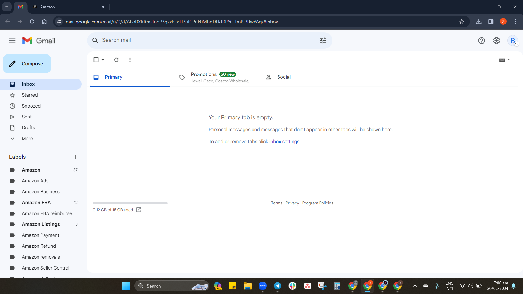Open the Amazon Refund label
This screenshot has width=523, height=294.
pos(41,246)
